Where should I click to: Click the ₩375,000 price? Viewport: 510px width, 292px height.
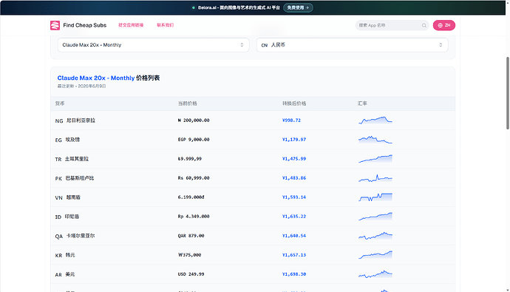[190, 255]
